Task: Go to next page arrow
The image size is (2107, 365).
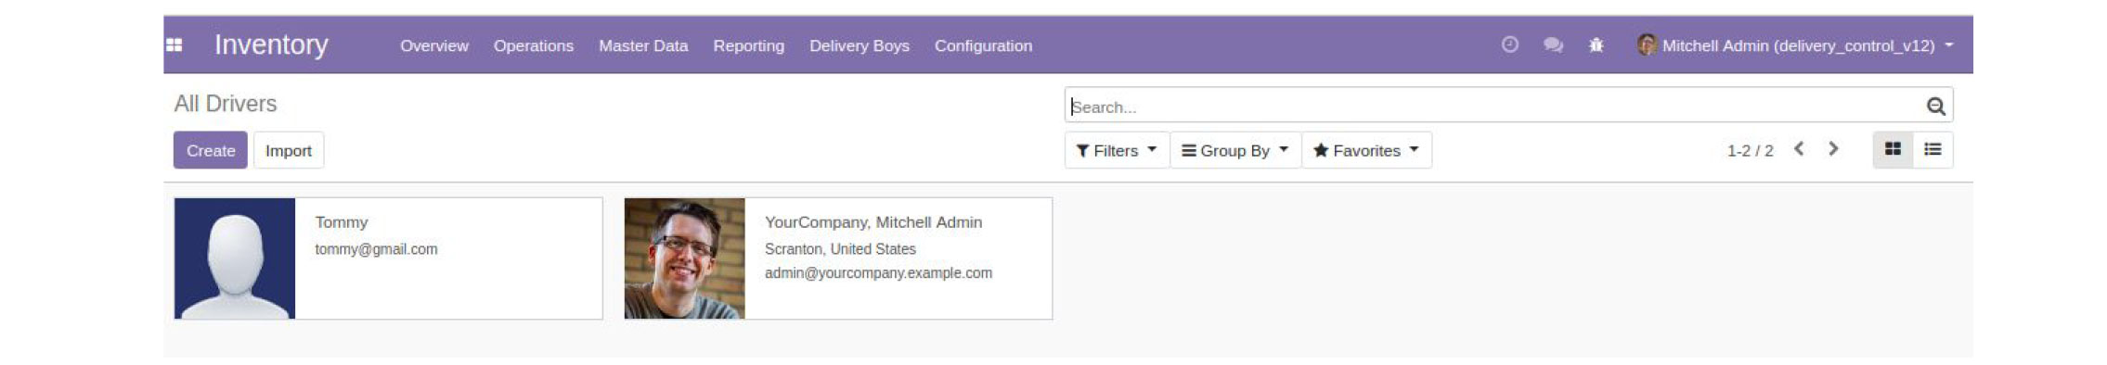Action: [1833, 149]
